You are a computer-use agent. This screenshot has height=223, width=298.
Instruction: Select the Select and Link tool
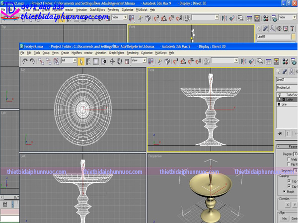[41, 61]
